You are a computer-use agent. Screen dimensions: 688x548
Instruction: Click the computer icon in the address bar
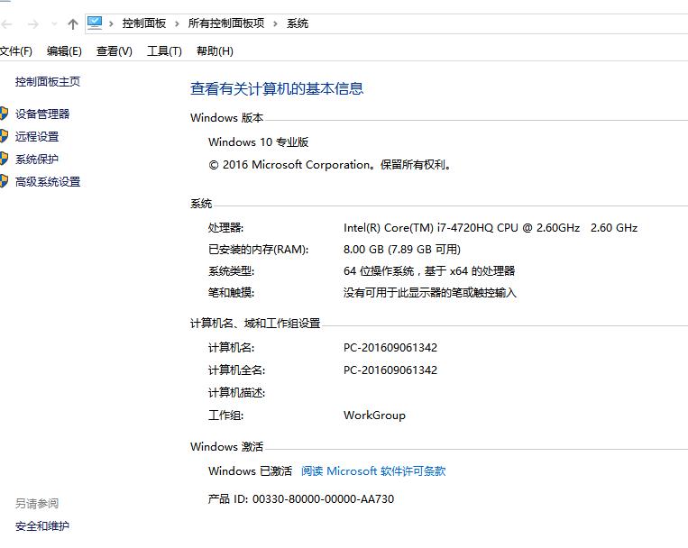[x=95, y=23]
